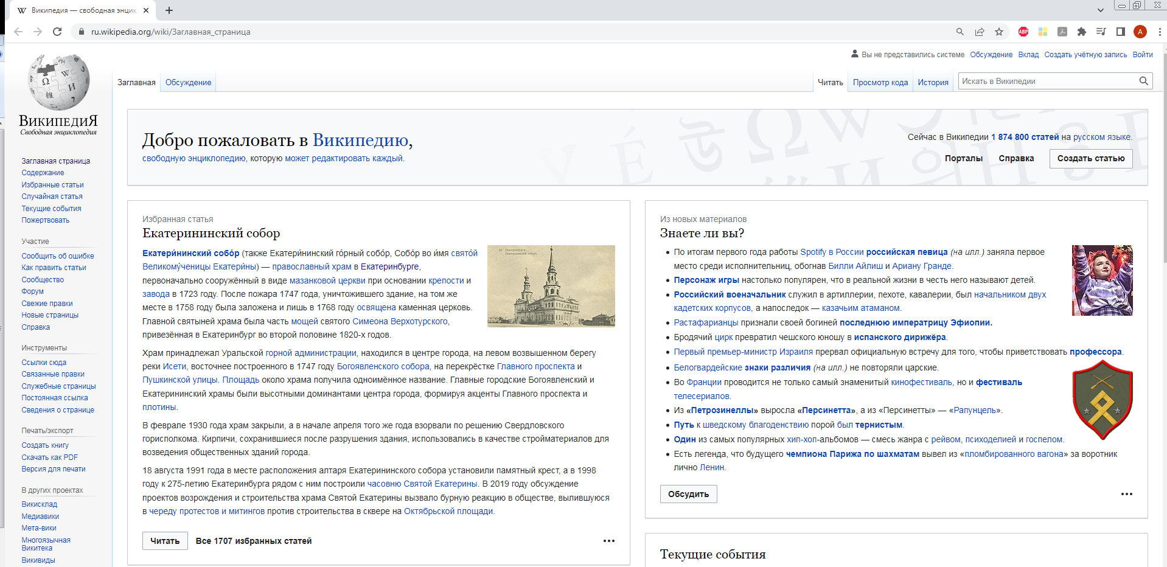Open the Extensions puzzle piece menu
This screenshot has height=567, width=1167.
[x=1081, y=32]
